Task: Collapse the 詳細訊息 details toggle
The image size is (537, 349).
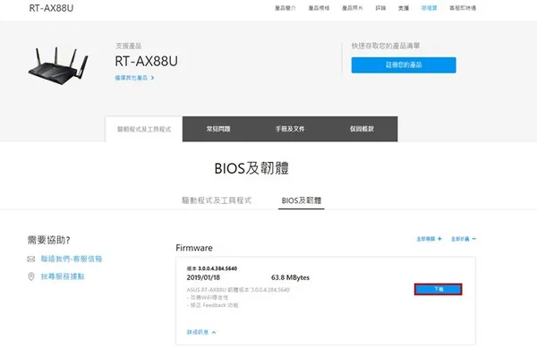Action: coord(201,332)
